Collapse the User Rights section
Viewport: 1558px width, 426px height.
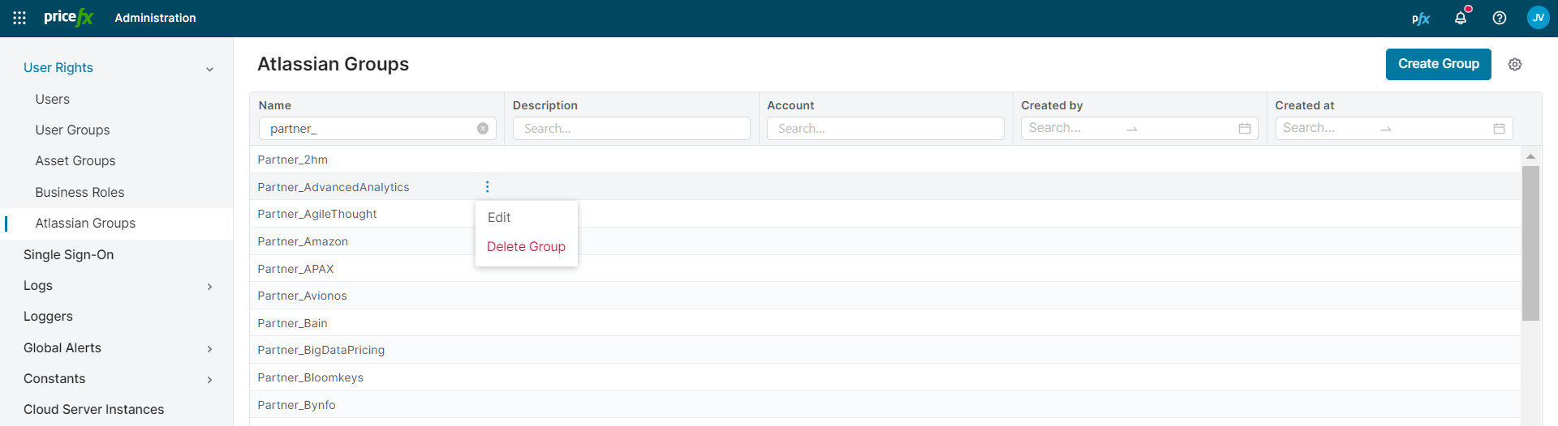(x=209, y=69)
